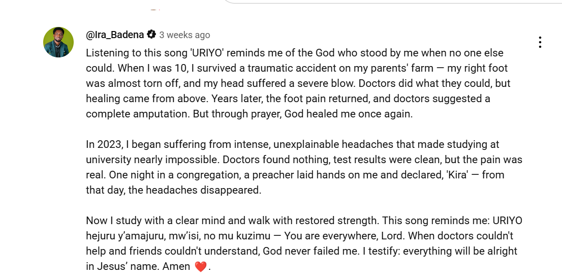The width and height of the screenshot is (562, 278).
Task: Click the line starting "help and friends couldn't understand"
Action: [x=302, y=251]
